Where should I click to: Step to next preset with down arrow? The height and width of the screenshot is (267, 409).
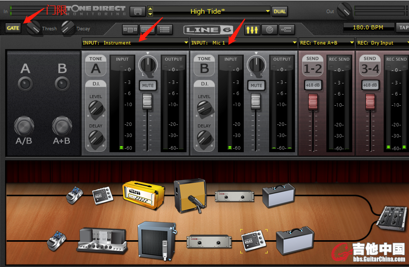click(x=150, y=14)
